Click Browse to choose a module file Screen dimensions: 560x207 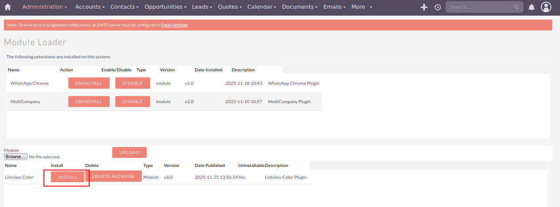click(16, 157)
